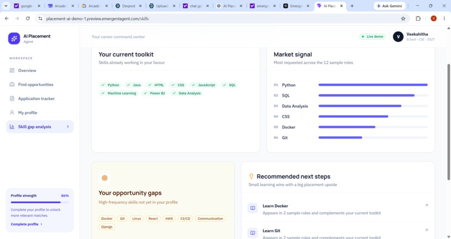Click the Git opportunity gap chip
The image size is (451, 239).
click(x=122, y=219)
